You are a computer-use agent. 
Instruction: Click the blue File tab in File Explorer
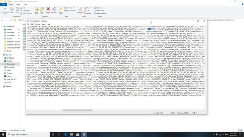pyautogui.click(x=3, y=5)
